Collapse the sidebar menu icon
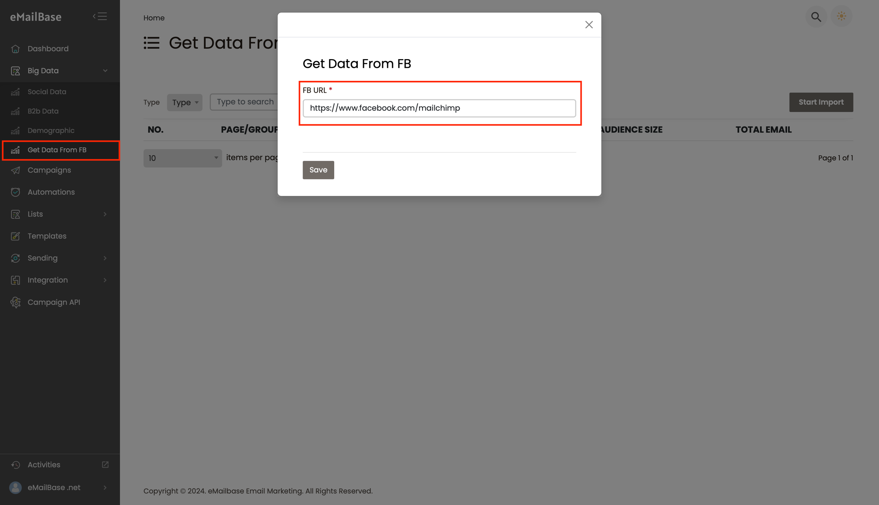Screen dimensions: 879x505 (x=100, y=16)
